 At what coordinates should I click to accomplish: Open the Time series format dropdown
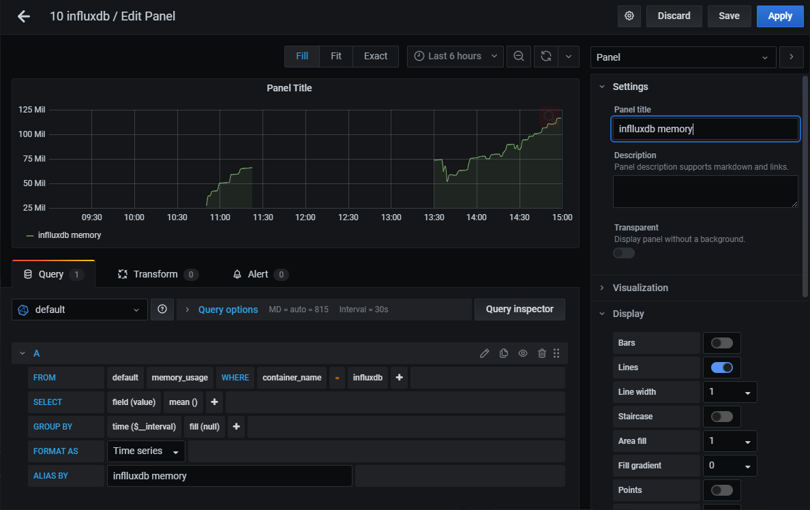146,451
